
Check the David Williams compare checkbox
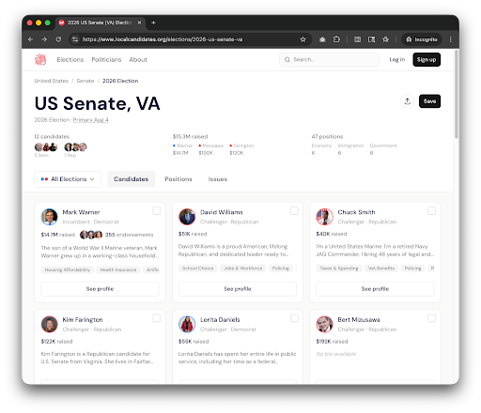click(x=294, y=211)
